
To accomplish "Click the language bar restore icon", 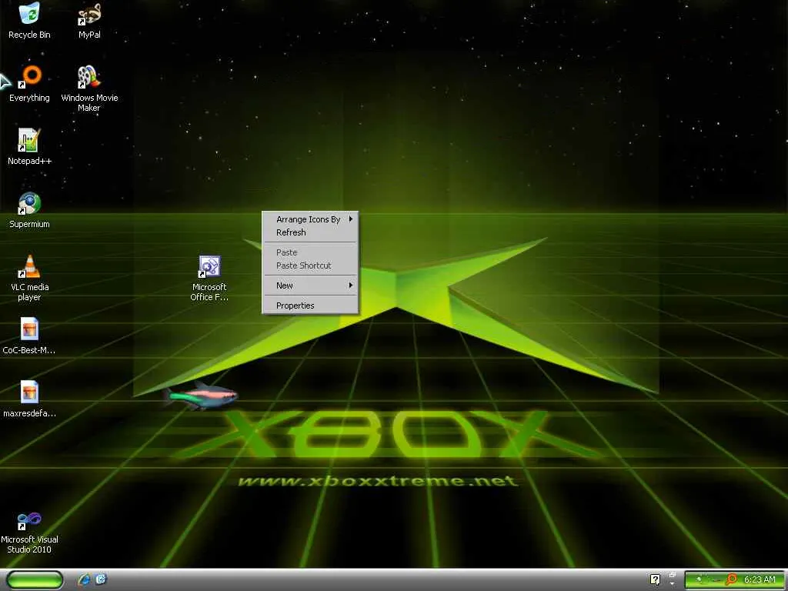I will coord(673,575).
